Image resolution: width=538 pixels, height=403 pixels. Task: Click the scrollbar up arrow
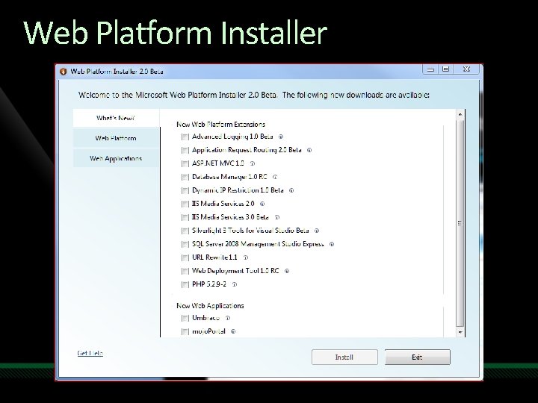(x=460, y=114)
